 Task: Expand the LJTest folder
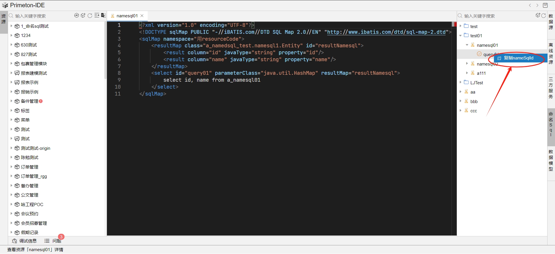point(460,83)
